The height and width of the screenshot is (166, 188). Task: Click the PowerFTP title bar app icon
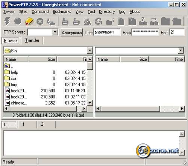point(5,5)
